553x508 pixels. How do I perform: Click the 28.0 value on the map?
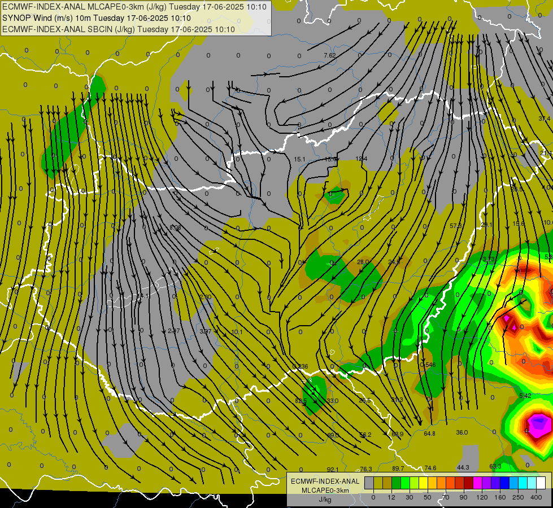pyautogui.click(x=363, y=262)
